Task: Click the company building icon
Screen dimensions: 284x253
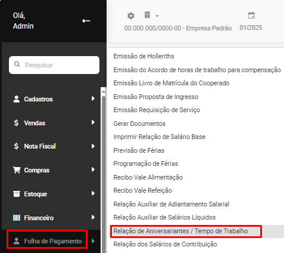Action: [147, 15]
